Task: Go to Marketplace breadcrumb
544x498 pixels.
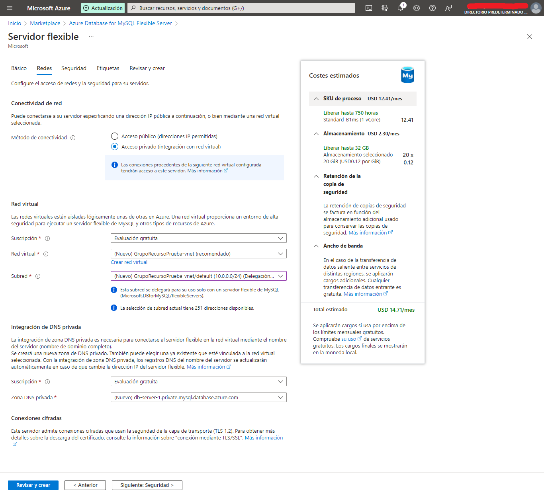Action: [x=45, y=23]
